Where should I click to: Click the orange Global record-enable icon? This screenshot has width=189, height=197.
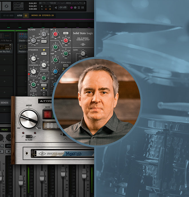pos(50,9)
